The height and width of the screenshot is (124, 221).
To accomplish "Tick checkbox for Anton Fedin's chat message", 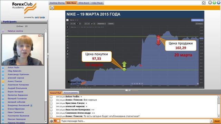I will pyautogui.click(x=51, y=97).
